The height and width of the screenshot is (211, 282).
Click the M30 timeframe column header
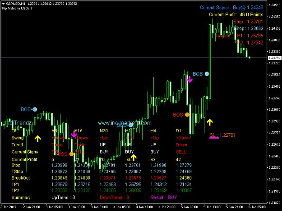(x=104, y=130)
